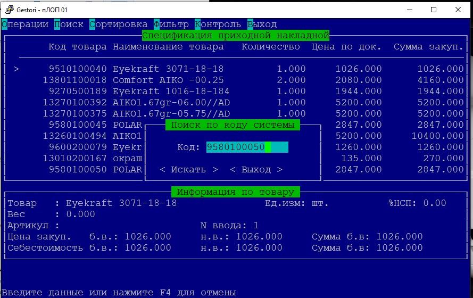
Task: Click the Наименование товара column header
Action: click(168, 47)
